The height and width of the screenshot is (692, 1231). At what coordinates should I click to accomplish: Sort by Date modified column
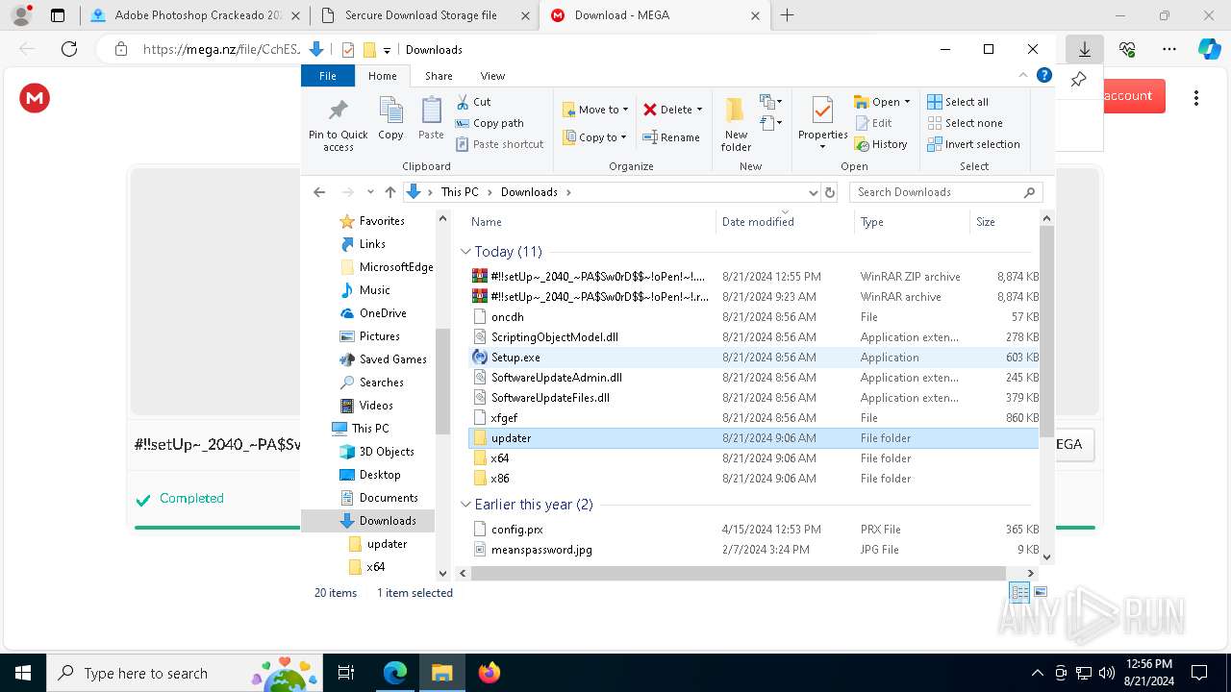coord(785,222)
